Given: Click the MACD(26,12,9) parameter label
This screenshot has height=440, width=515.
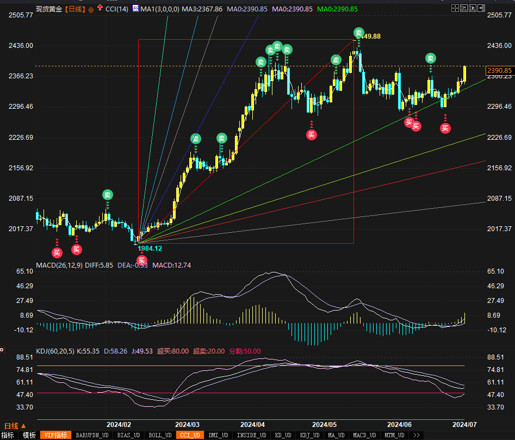Looking at the screenshot, I should (x=59, y=265).
